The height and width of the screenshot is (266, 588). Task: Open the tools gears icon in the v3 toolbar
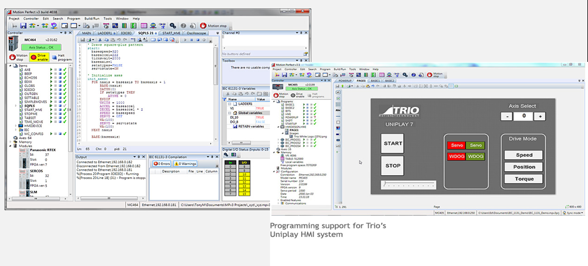coord(173,26)
